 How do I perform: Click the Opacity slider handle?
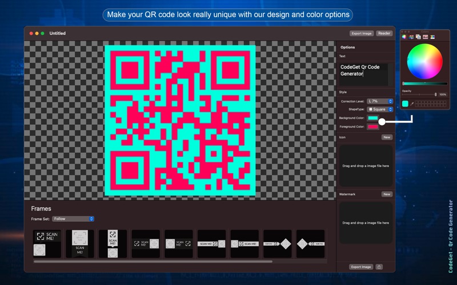click(x=436, y=95)
